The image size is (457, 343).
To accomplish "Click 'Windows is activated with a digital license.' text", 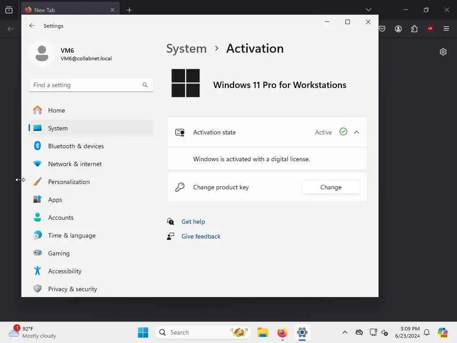I will 252,159.
